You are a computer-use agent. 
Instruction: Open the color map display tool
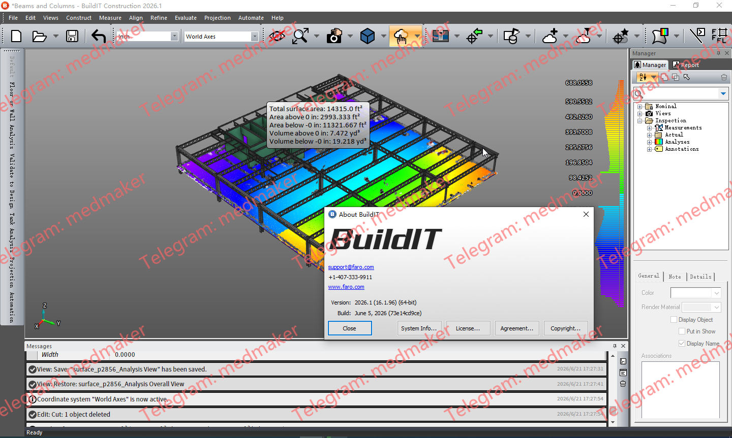pyautogui.click(x=440, y=36)
